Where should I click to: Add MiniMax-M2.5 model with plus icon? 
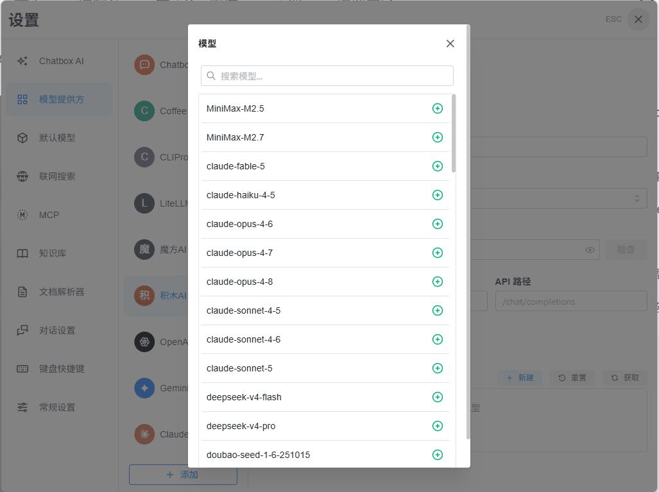[x=438, y=108]
